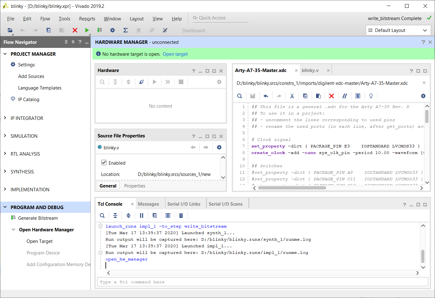Viewport: 435px width, 298px height.
Task: Click the Cut scissors icon in editor
Action: [x=292, y=96]
